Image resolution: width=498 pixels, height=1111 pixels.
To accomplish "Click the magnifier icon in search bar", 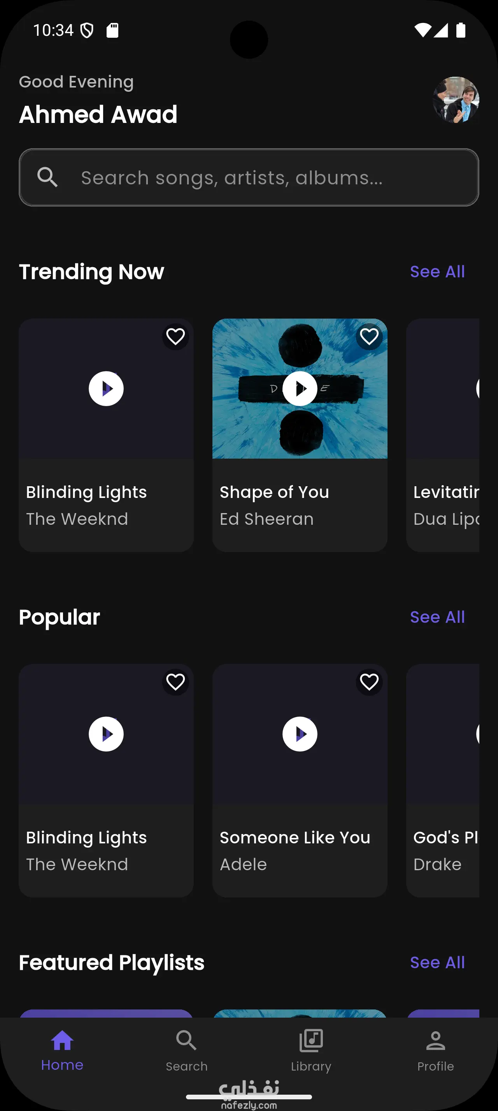I will pos(47,177).
